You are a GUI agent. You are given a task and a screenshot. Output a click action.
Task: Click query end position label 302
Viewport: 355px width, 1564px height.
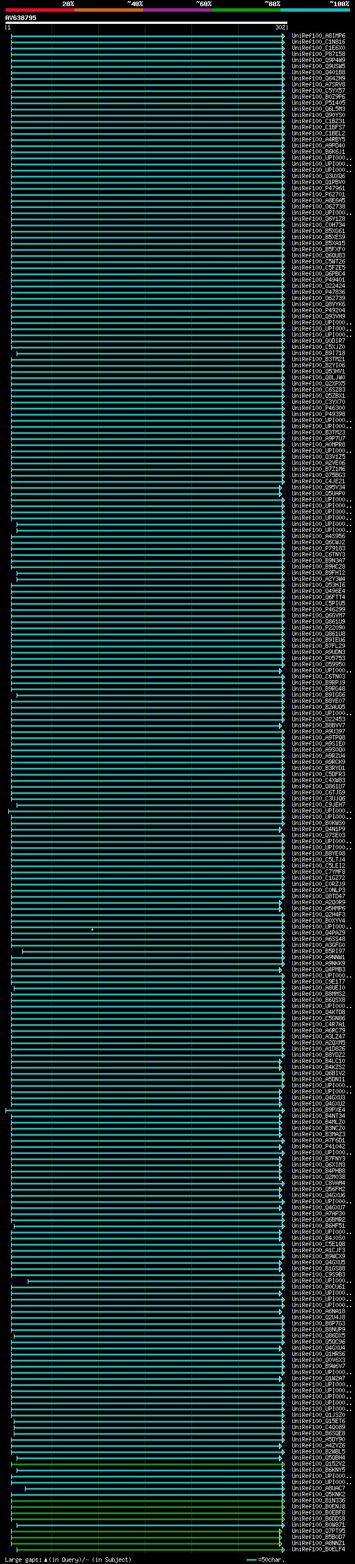[280, 28]
